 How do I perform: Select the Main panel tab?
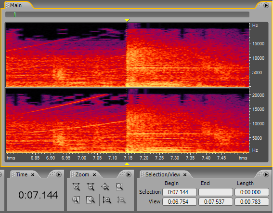click(x=16, y=5)
